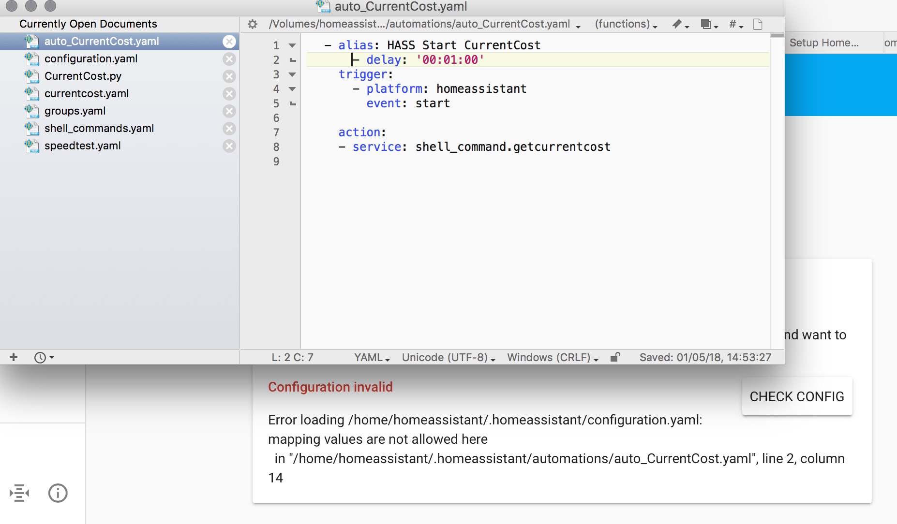Click the 'mapping values are not allowed here' text
Viewport: 897px width, 524px height.
[x=378, y=439]
